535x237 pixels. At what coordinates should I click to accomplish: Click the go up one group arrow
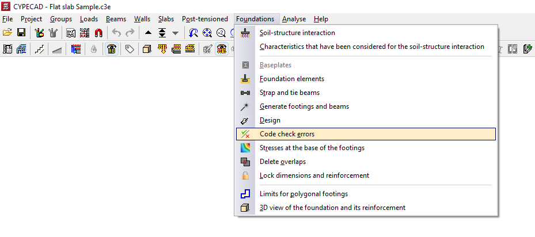[148, 33]
